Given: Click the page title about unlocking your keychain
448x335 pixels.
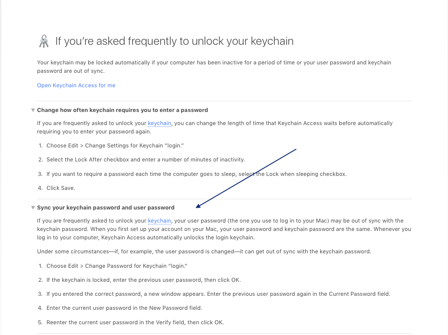Looking at the screenshot, I should point(174,41).
